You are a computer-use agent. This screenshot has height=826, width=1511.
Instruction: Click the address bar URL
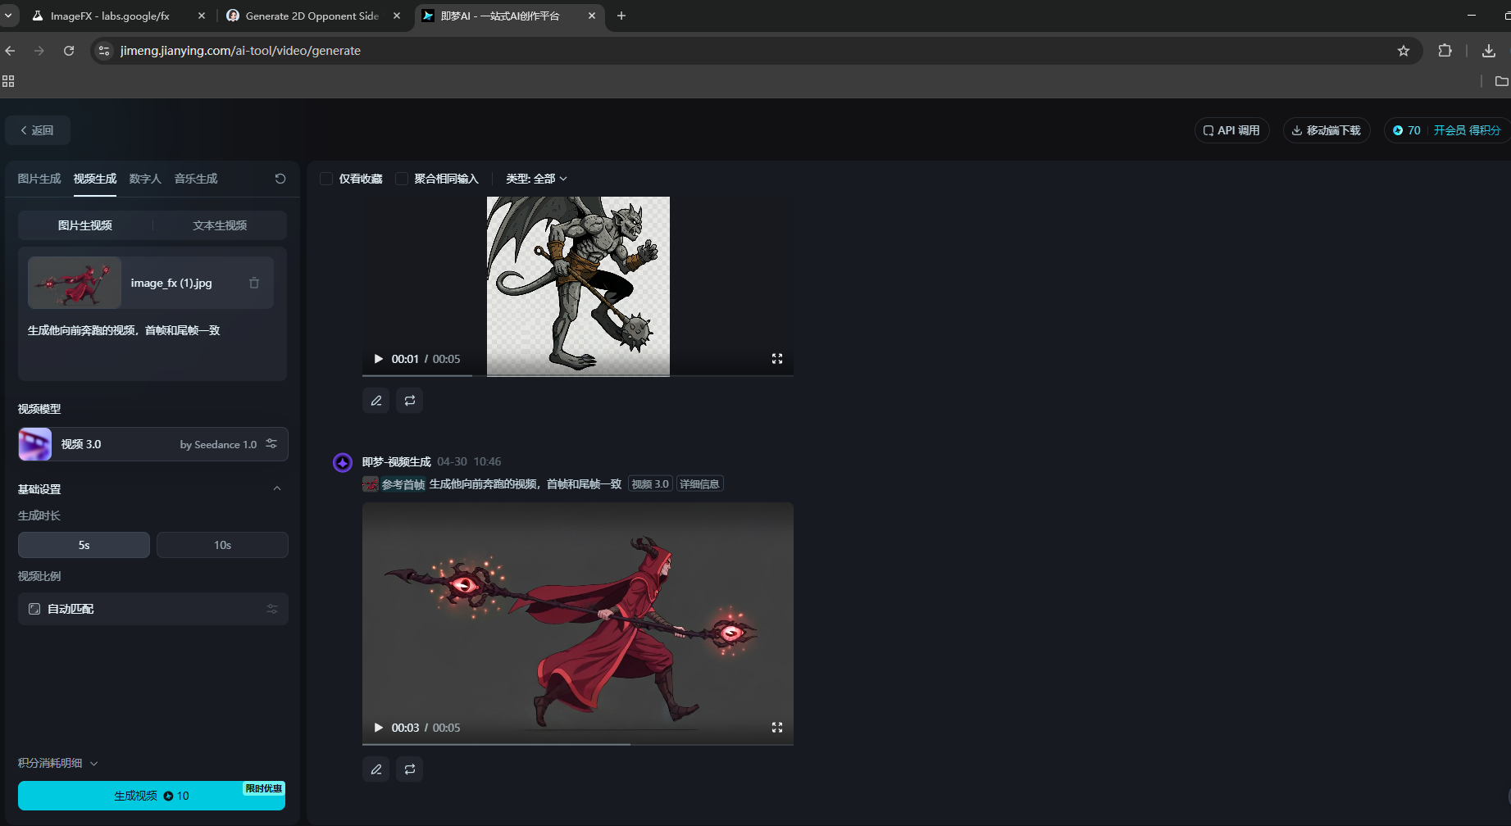(240, 51)
